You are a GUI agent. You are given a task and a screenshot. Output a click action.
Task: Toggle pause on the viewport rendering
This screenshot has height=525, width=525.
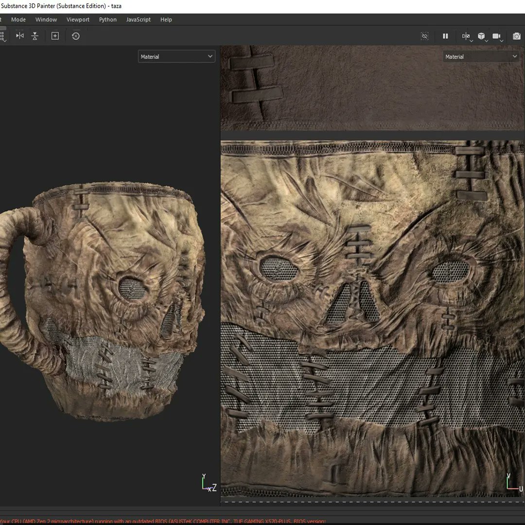[445, 36]
